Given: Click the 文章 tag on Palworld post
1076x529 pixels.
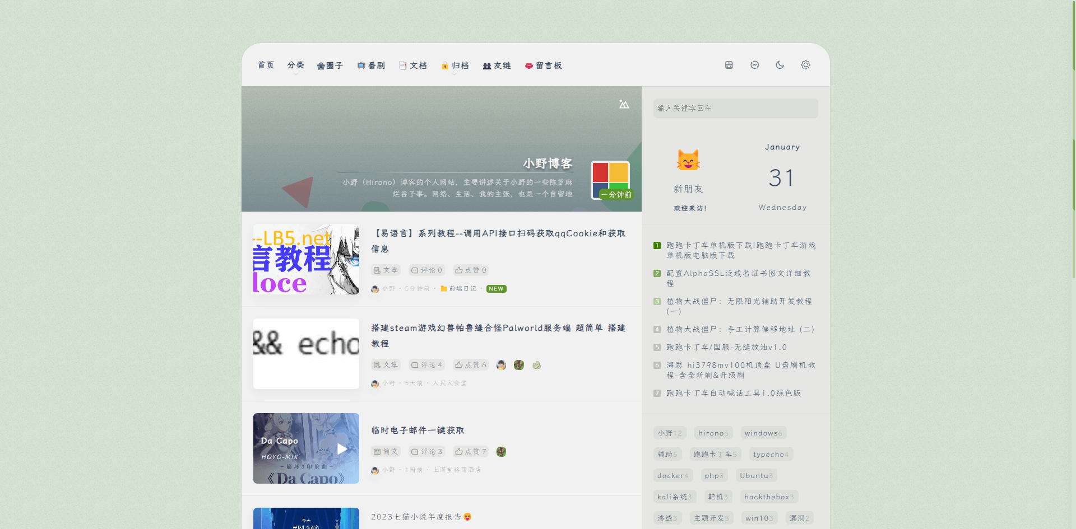Looking at the screenshot, I should coord(386,365).
